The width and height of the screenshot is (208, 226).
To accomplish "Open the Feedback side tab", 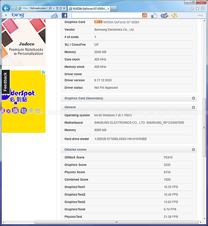I will click(5, 82).
